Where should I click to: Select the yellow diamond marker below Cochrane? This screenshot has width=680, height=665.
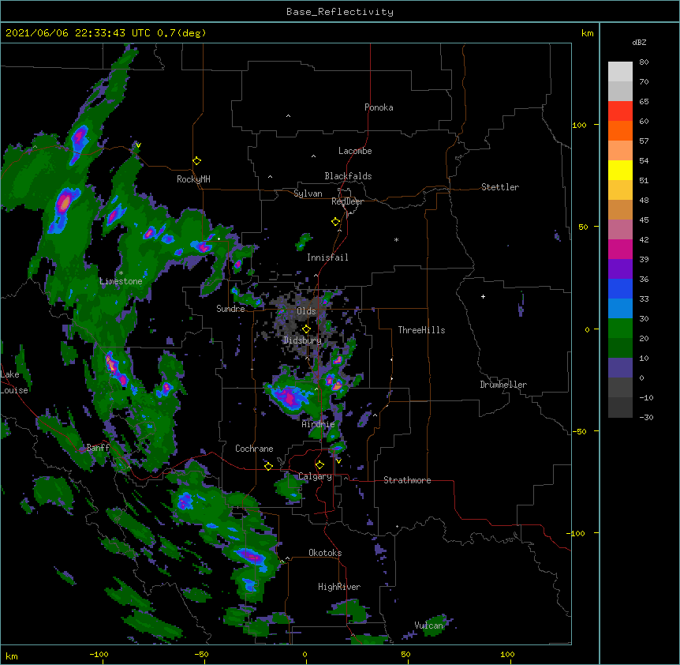tap(268, 466)
